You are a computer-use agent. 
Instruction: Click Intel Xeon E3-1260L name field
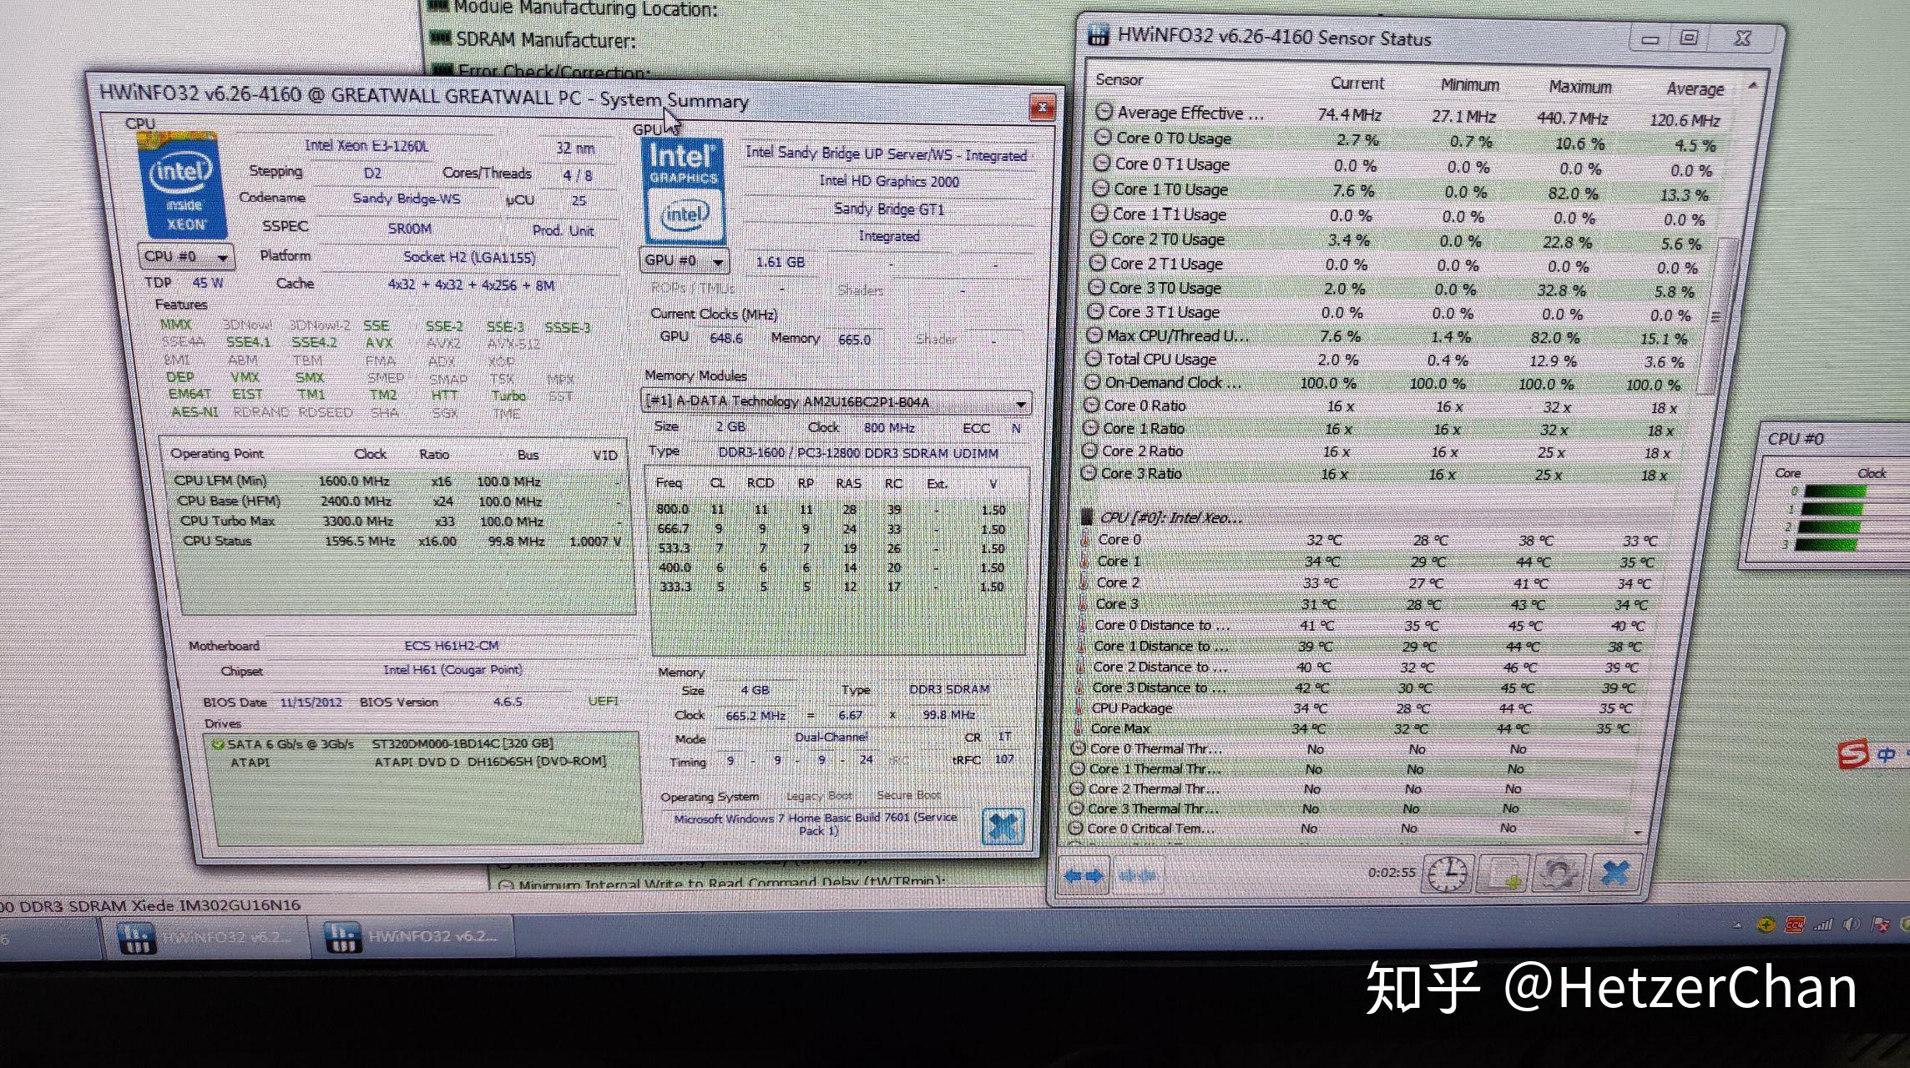(x=366, y=146)
